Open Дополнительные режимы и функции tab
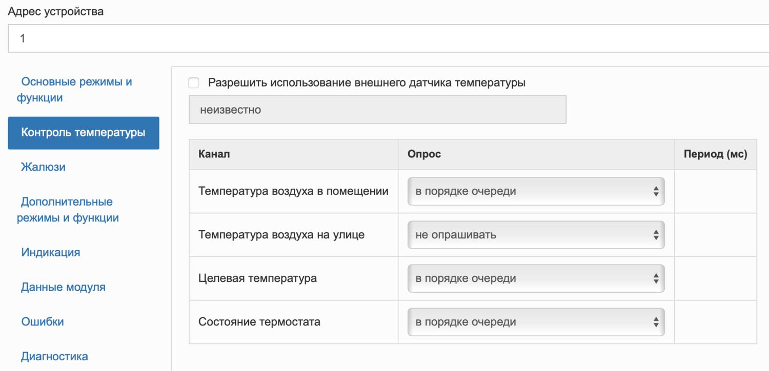The height and width of the screenshot is (371, 769). click(68, 210)
